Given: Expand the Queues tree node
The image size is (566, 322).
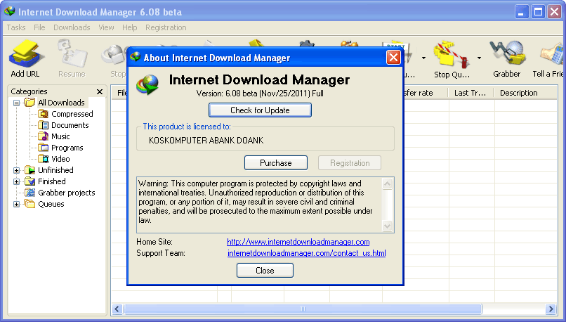Looking at the screenshot, I should [16, 204].
